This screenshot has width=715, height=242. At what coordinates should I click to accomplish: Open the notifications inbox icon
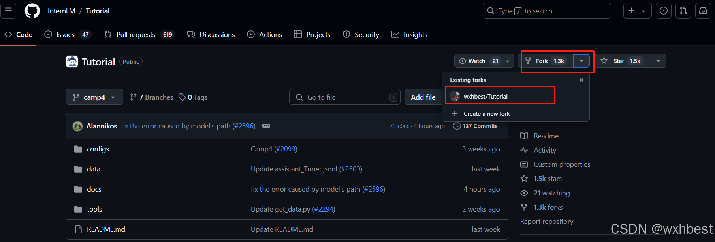[703, 11]
